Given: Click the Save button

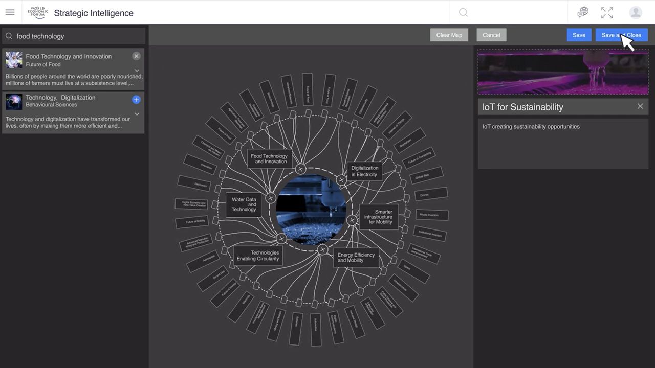Looking at the screenshot, I should [579, 35].
